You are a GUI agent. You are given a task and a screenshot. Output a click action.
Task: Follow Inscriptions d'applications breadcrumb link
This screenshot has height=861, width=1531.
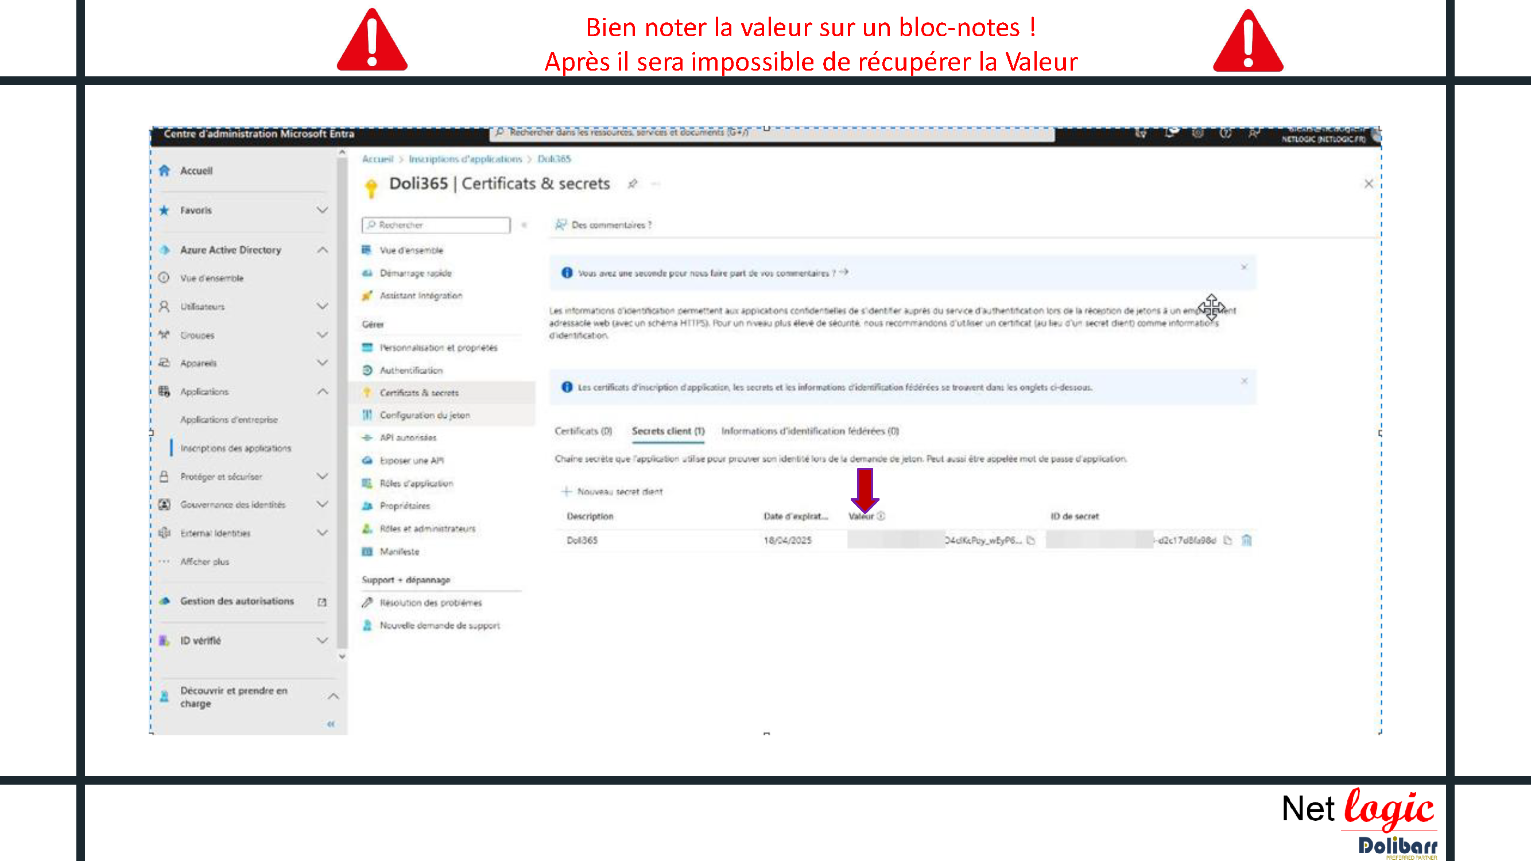pyautogui.click(x=465, y=158)
